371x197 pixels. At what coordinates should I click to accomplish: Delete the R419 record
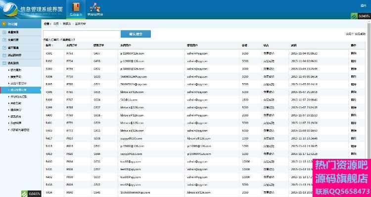coord(354,154)
